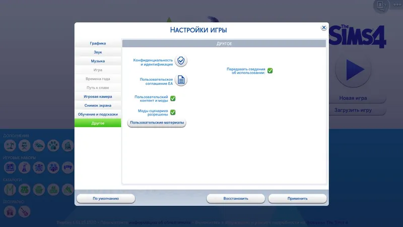
Task: Toggle Моды сценариев разрешены checkbox
Action: tap(173, 112)
